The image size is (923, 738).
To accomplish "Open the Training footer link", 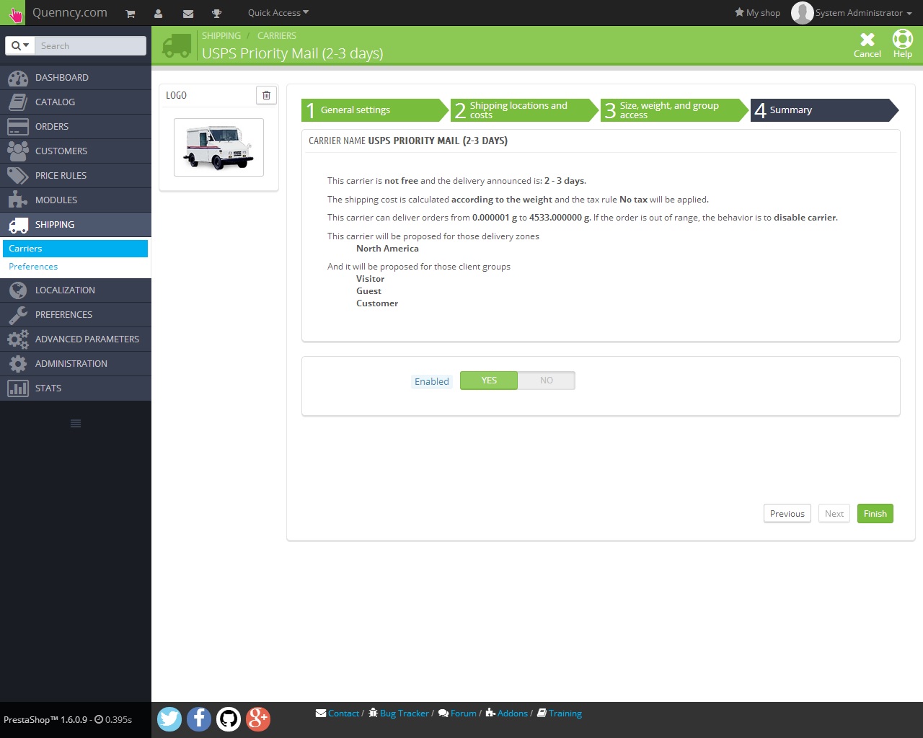I will pyautogui.click(x=560, y=713).
